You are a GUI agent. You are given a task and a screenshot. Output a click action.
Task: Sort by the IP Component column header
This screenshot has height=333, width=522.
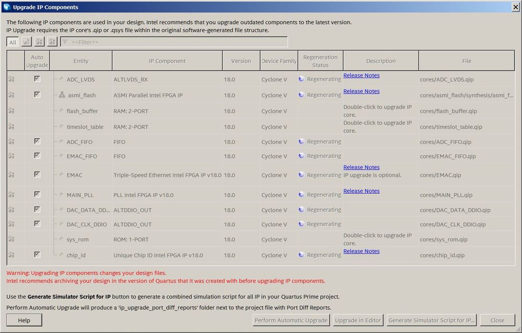167,61
